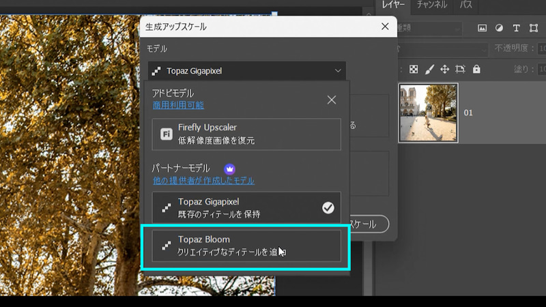Choose the Topaz Gigapixel option
This screenshot has width=546, height=307.
coord(246,207)
